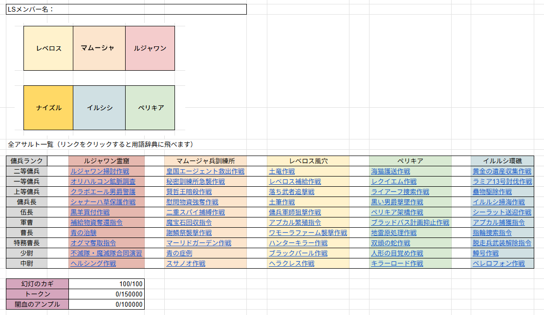Select the 闇血のアンプル value cell 0/100000
The height and width of the screenshot is (315, 544).
[x=107, y=304]
